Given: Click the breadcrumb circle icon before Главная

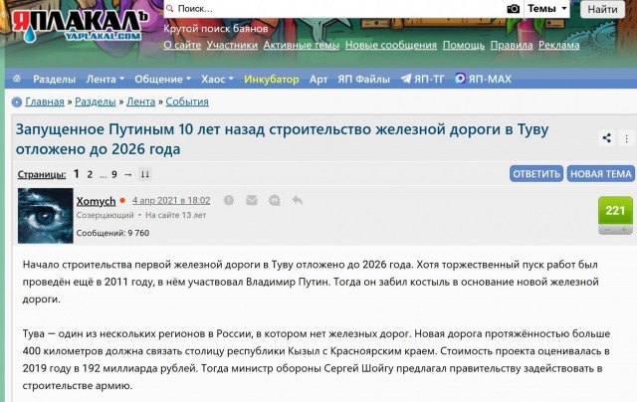Looking at the screenshot, I should [x=17, y=101].
